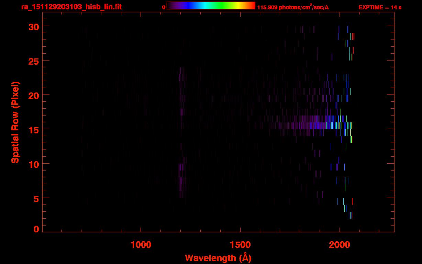Click the Spatial Row (Pixel) axis title
This screenshot has width=422, height=264.
pos(15,122)
